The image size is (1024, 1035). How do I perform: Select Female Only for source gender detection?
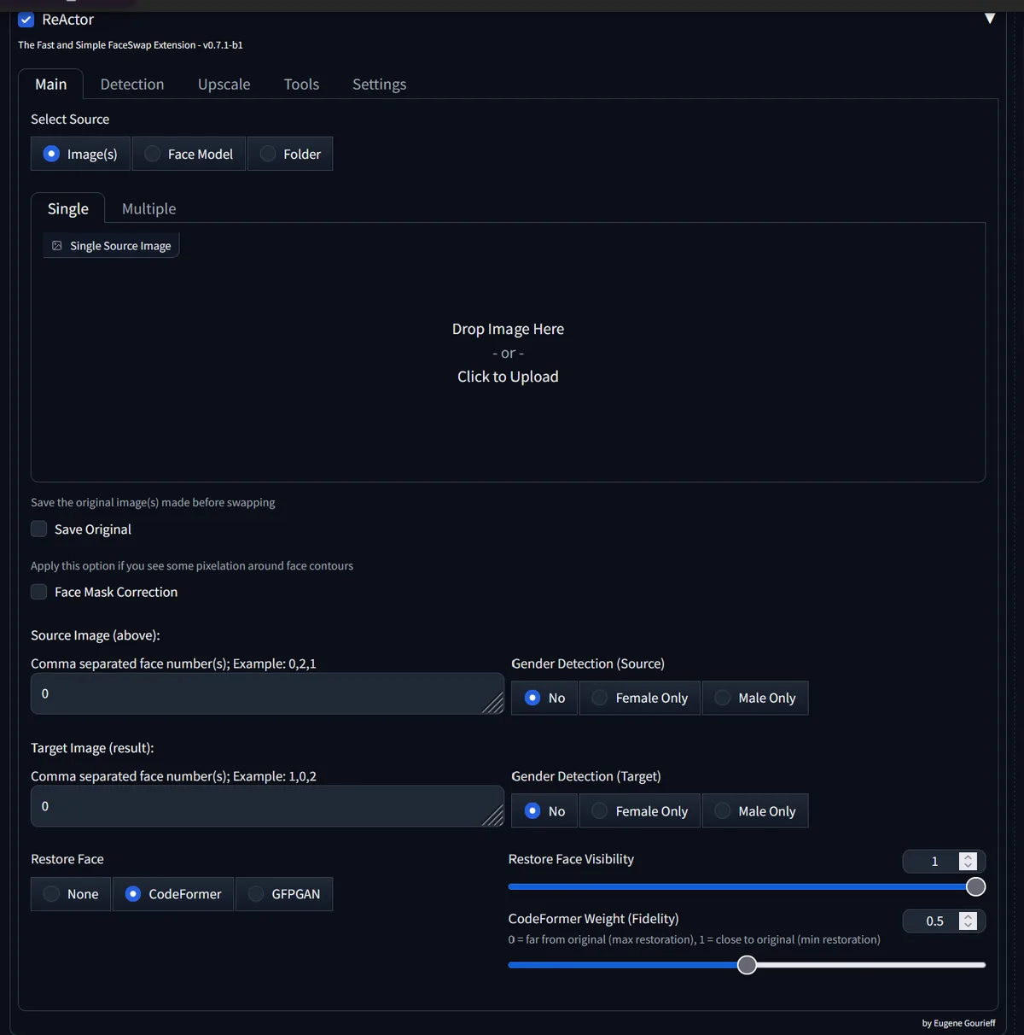point(640,698)
